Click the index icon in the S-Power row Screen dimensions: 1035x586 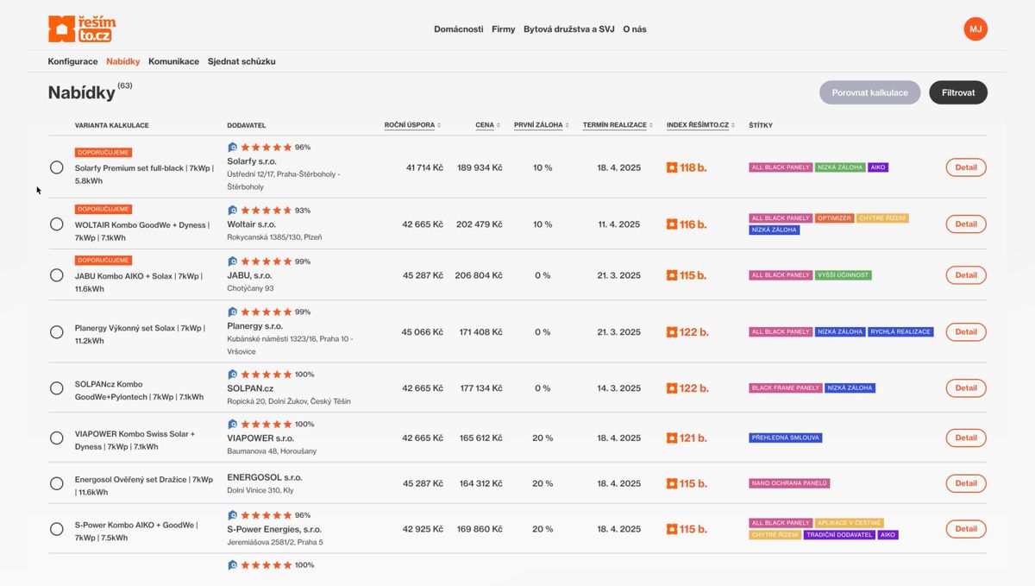pyautogui.click(x=672, y=529)
